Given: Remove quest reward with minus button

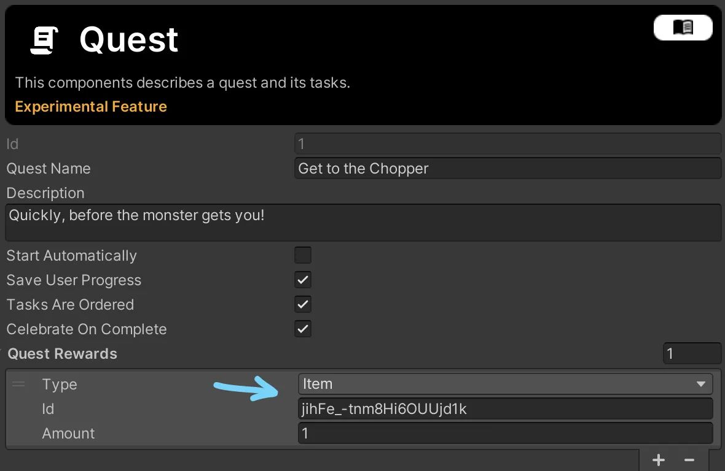Looking at the screenshot, I should (x=689, y=460).
